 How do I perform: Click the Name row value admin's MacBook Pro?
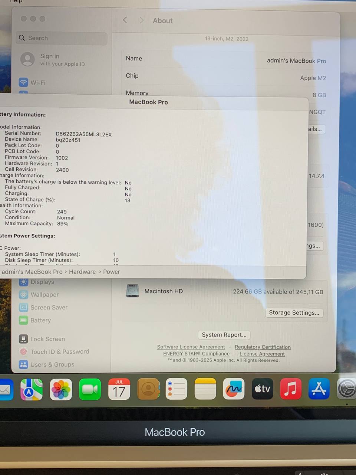[297, 61]
